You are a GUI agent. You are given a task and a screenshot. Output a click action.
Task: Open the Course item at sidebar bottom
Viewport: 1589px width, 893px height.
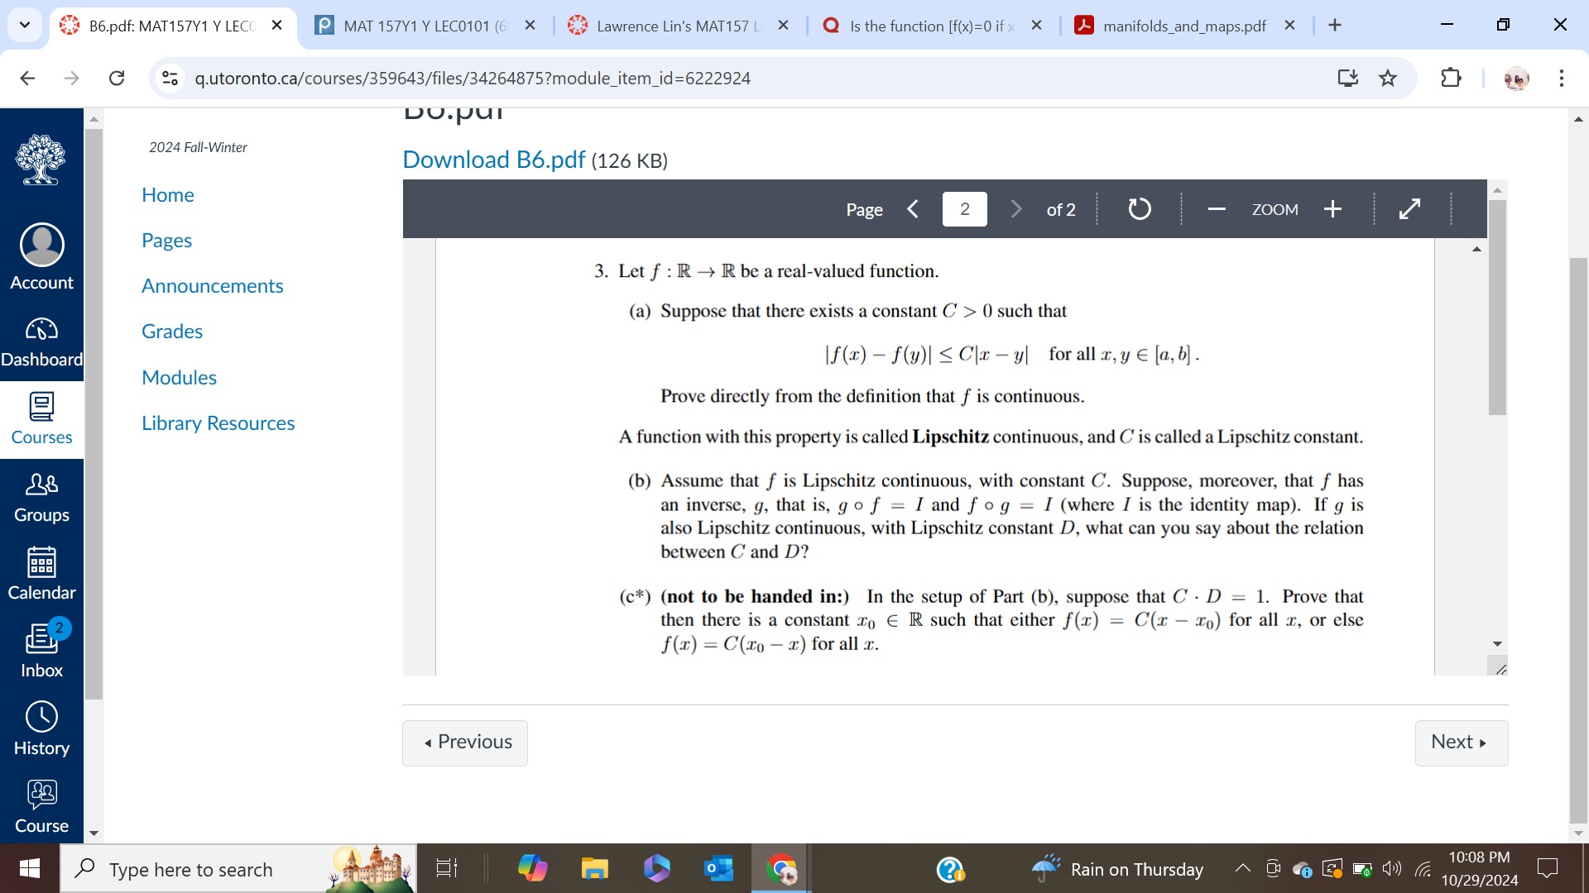[41, 807]
